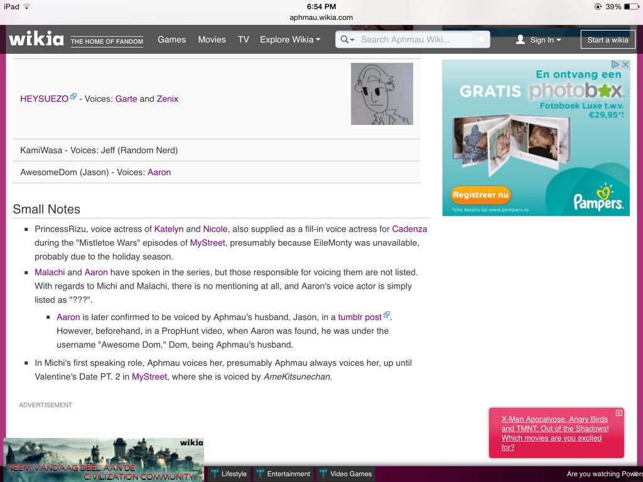This screenshot has height=482, width=643.
Task: Click external link icon beside HEYSUEZO
Action: tap(74, 95)
